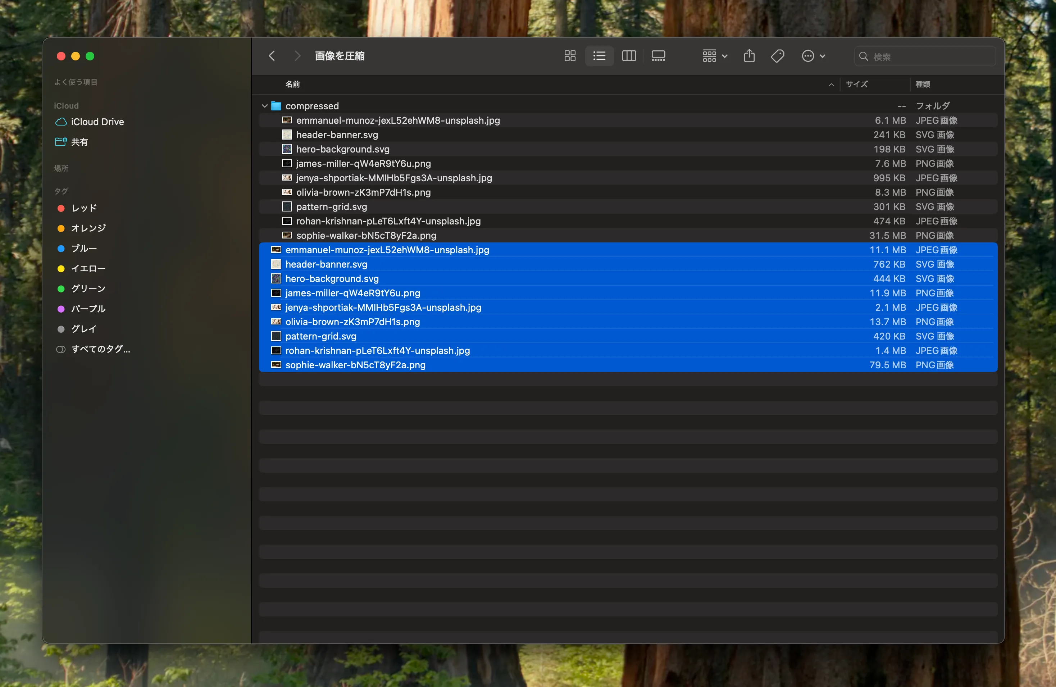
Task: Switch to column view
Action: click(629, 56)
